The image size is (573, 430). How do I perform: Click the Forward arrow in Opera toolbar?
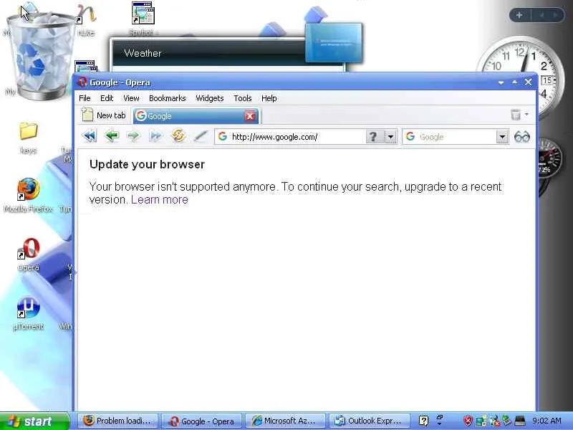134,136
